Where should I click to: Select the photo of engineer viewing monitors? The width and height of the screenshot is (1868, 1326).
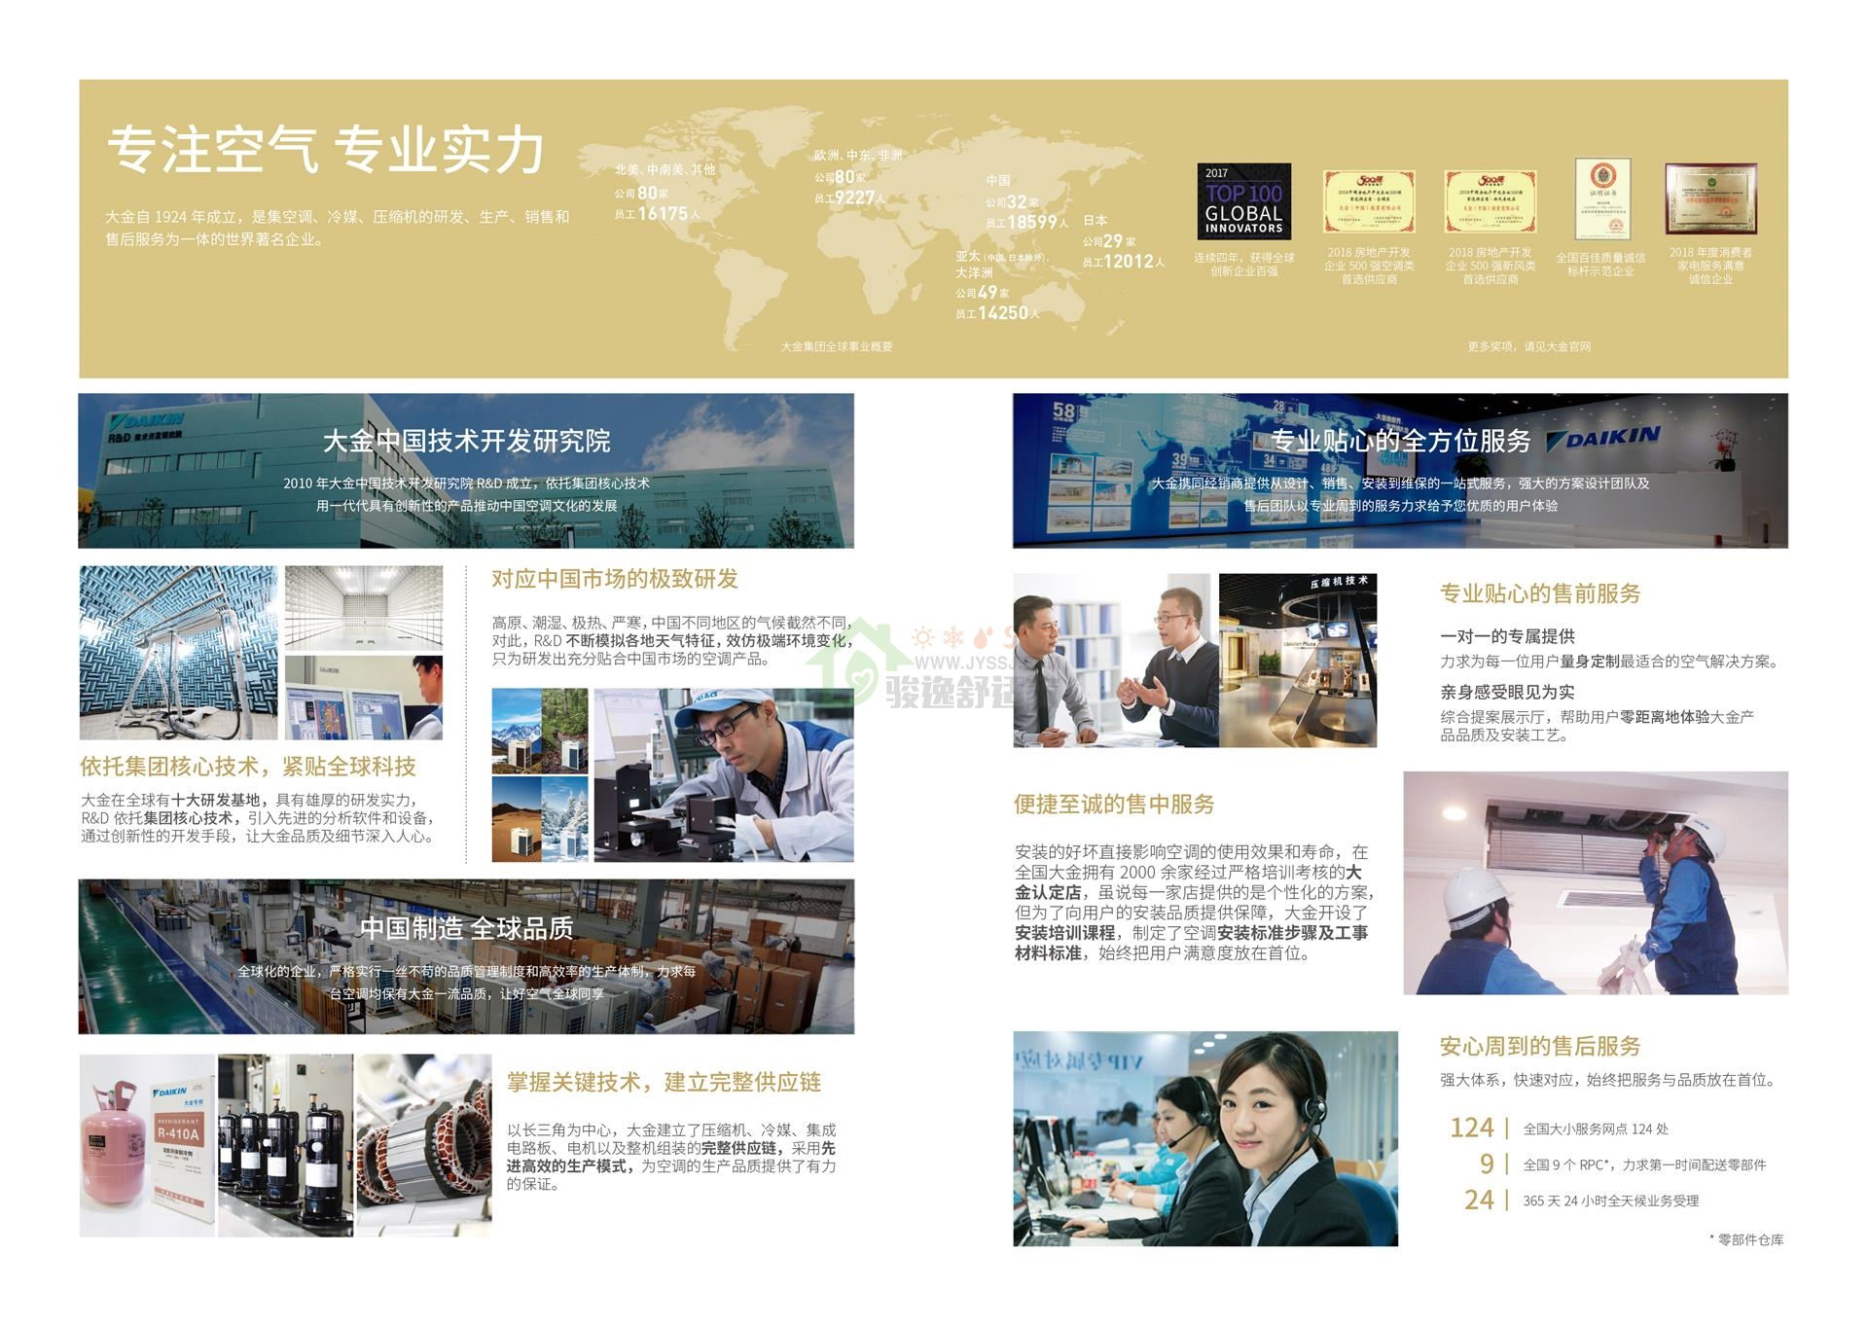pyautogui.click(x=364, y=698)
